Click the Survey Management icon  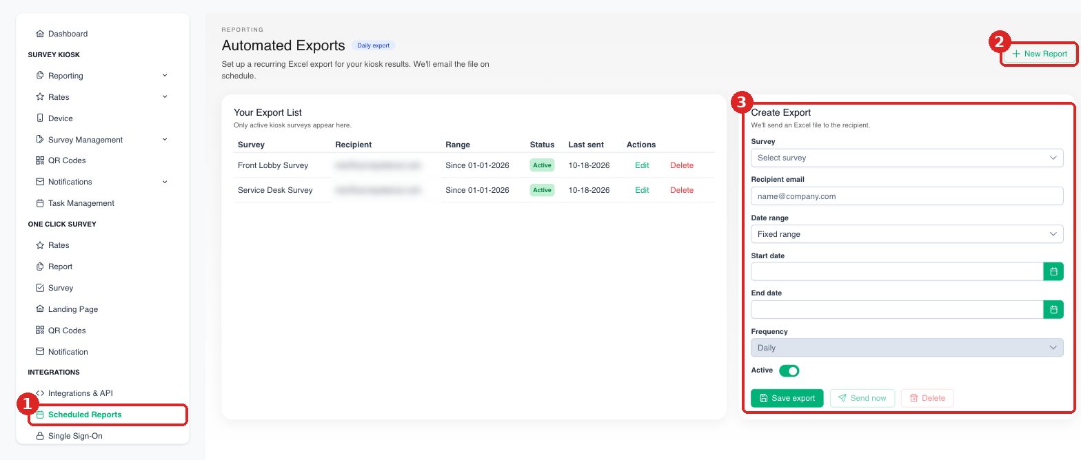pos(40,140)
